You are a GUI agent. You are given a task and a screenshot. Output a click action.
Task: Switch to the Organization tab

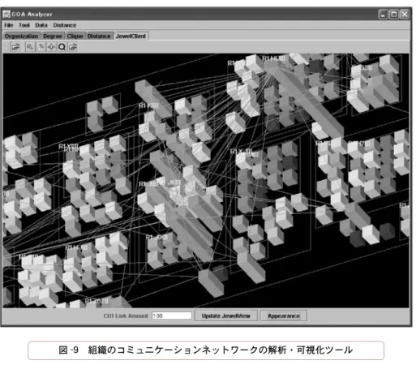pos(21,36)
